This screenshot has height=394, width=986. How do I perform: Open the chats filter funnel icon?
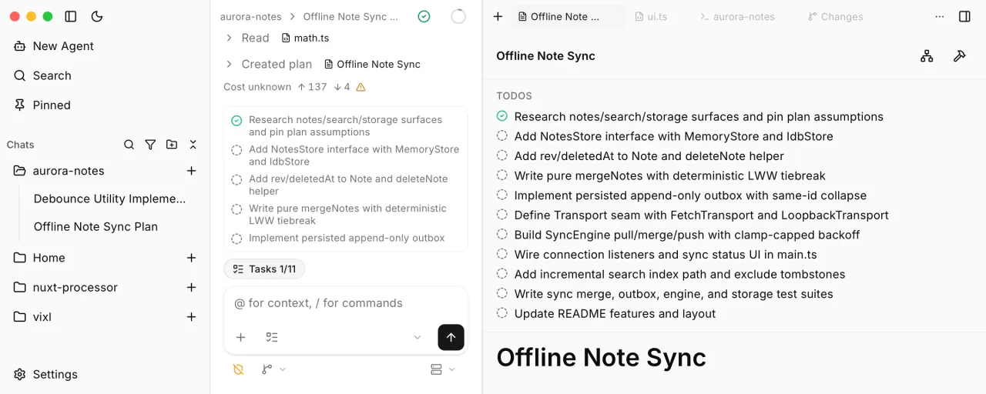[150, 145]
